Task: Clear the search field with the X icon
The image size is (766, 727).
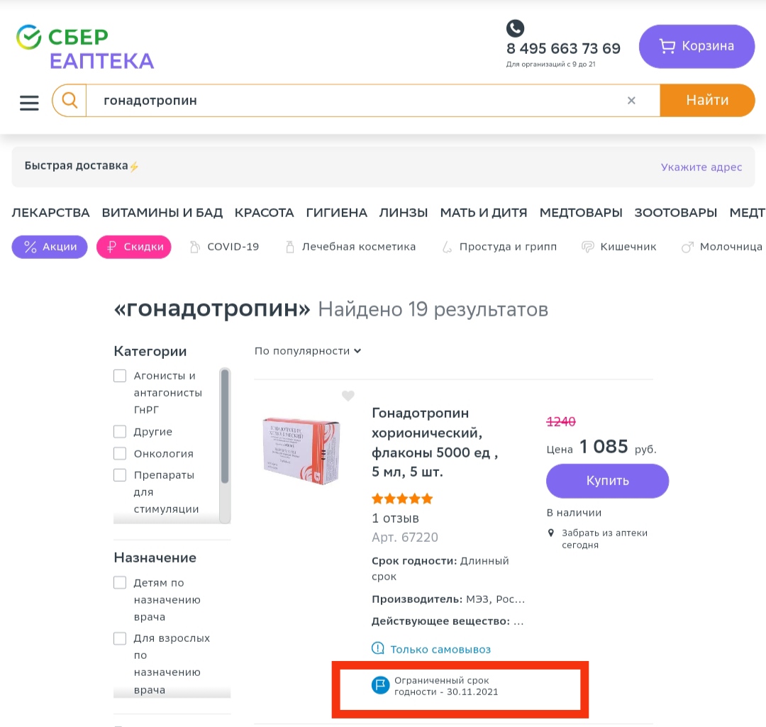Action: pyautogui.click(x=631, y=100)
